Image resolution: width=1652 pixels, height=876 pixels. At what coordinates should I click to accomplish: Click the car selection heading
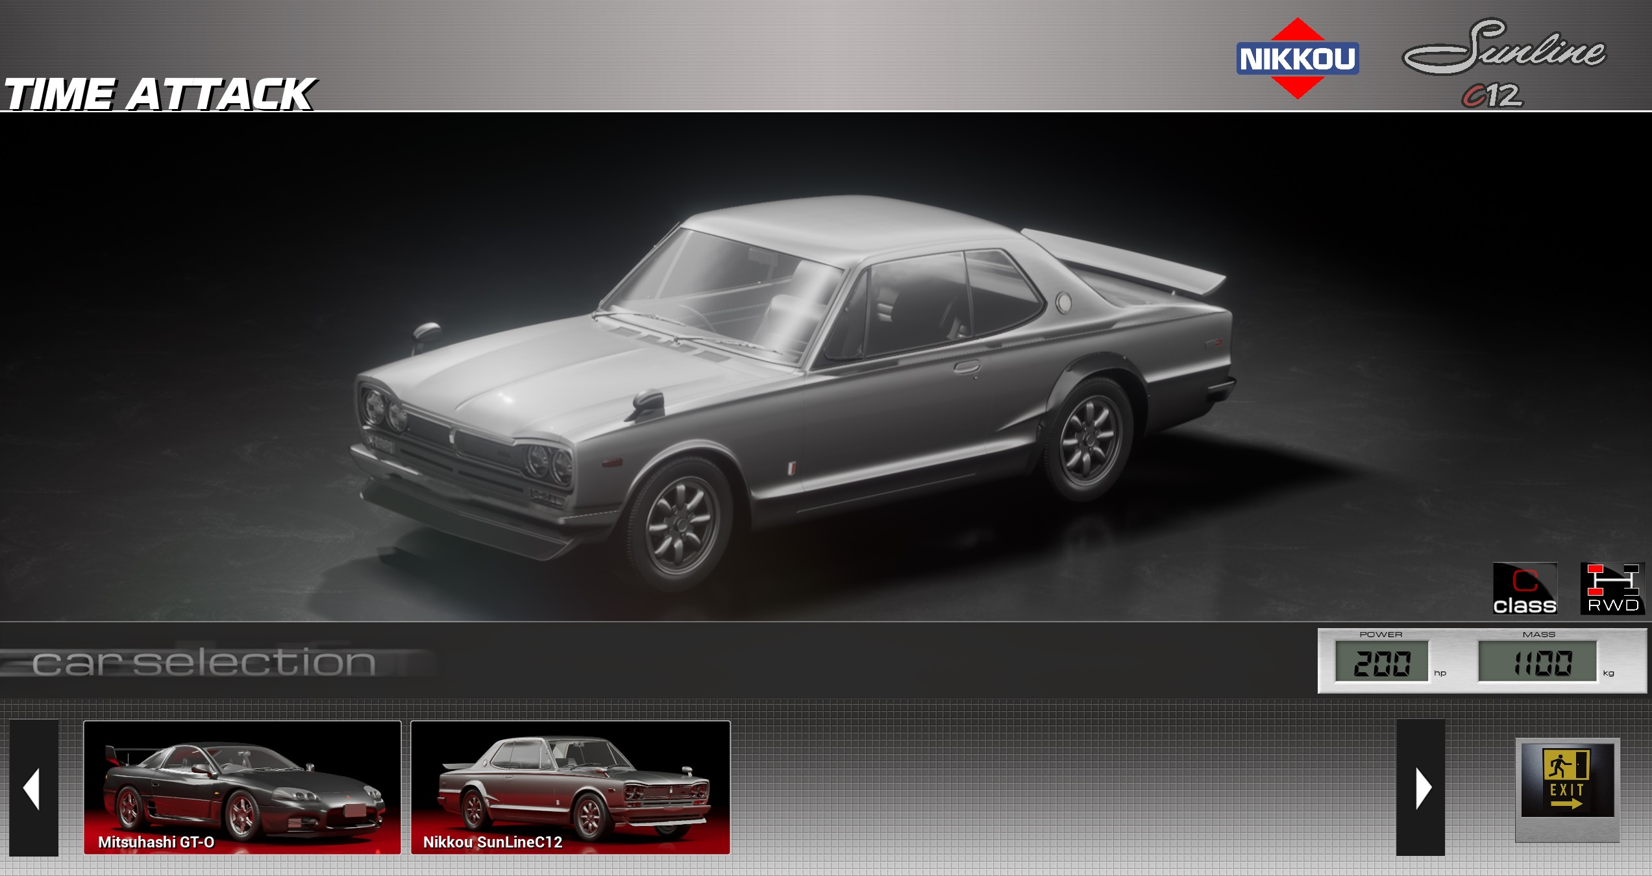[x=204, y=663]
